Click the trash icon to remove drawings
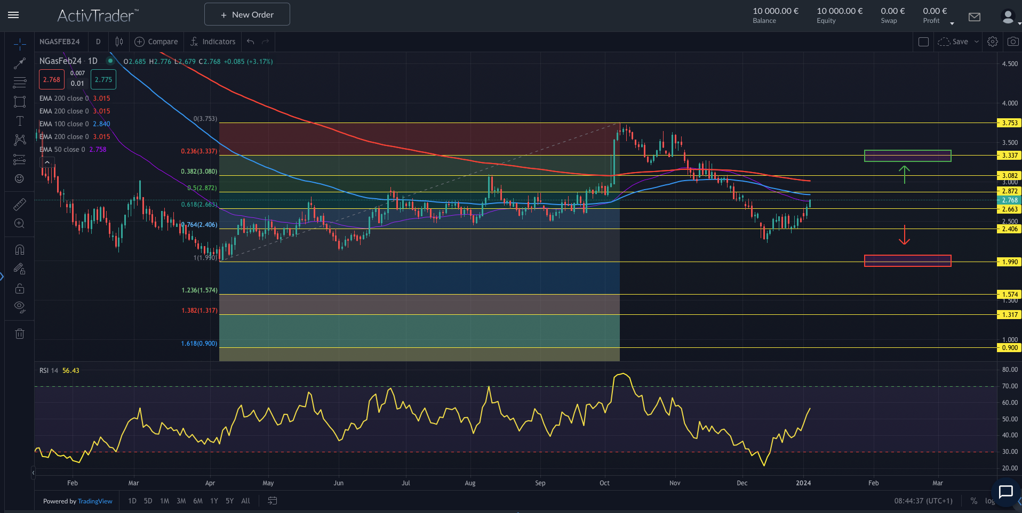The width and height of the screenshot is (1022, 513). coord(20,334)
